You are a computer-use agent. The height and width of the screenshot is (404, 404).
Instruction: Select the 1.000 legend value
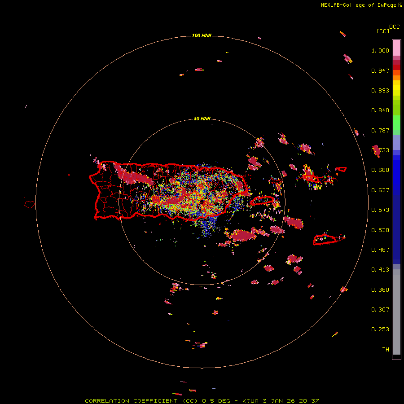click(x=380, y=50)
